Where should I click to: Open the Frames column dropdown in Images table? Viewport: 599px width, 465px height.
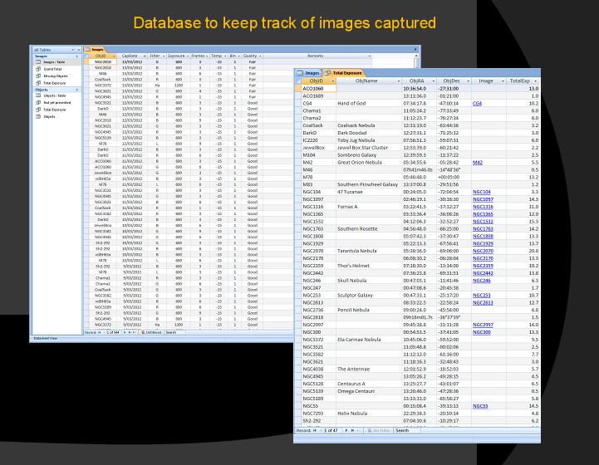pos(207,56)
